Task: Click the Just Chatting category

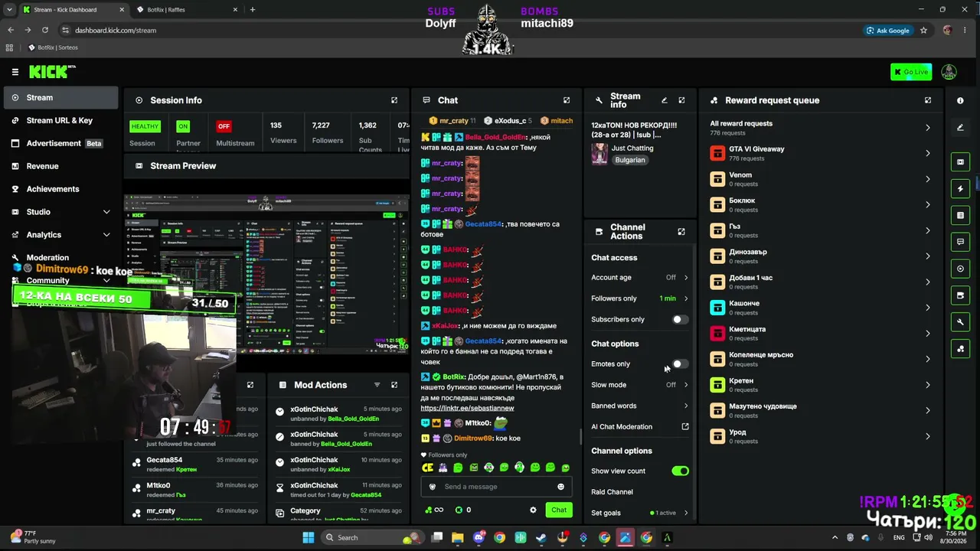Action: click(632, 148)
